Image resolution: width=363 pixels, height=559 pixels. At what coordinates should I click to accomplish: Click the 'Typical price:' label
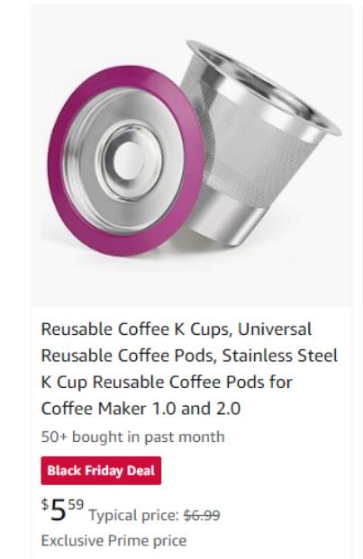[x=133, y=515]
